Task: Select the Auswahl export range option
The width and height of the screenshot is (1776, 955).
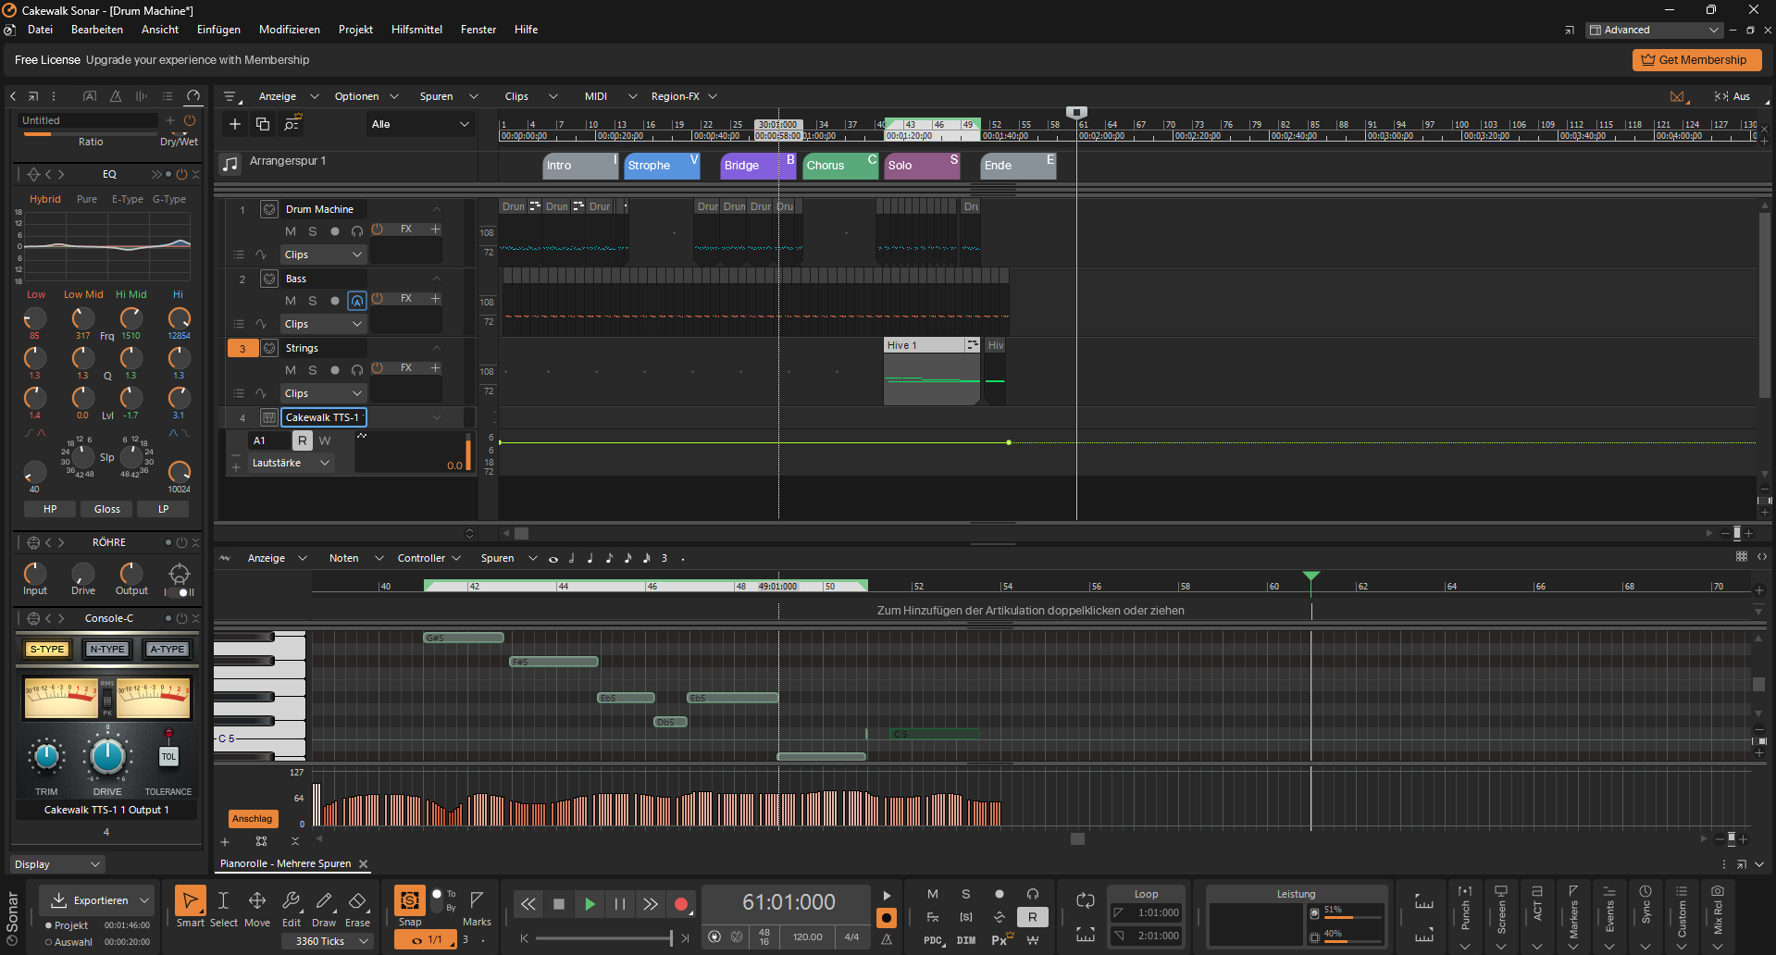Action: pyautogui.click(x=68, y=942)
